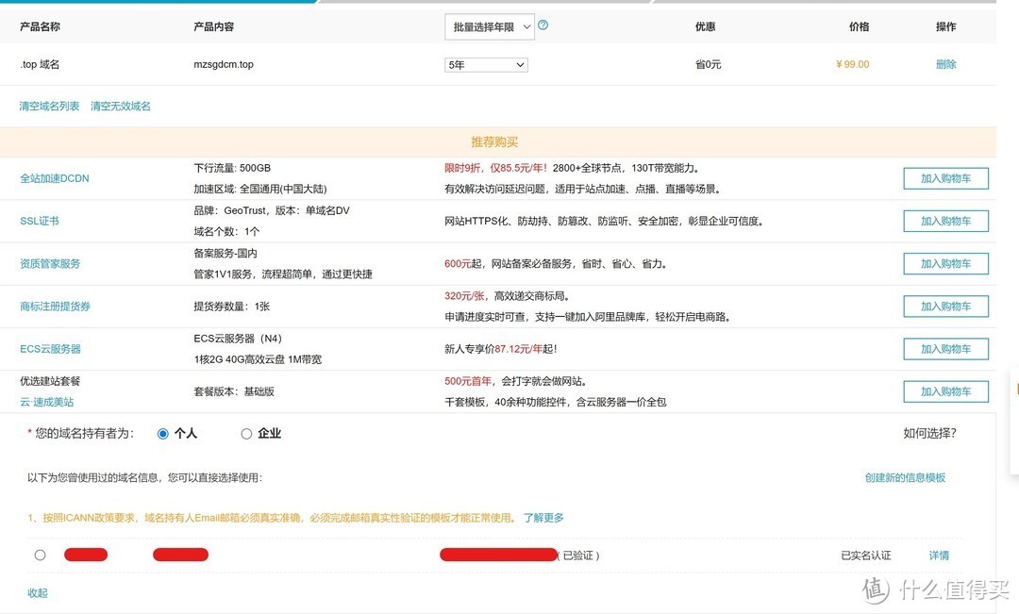Click 清空无效域名 link
Screen dimensions: 1019x614
(119, 106)
